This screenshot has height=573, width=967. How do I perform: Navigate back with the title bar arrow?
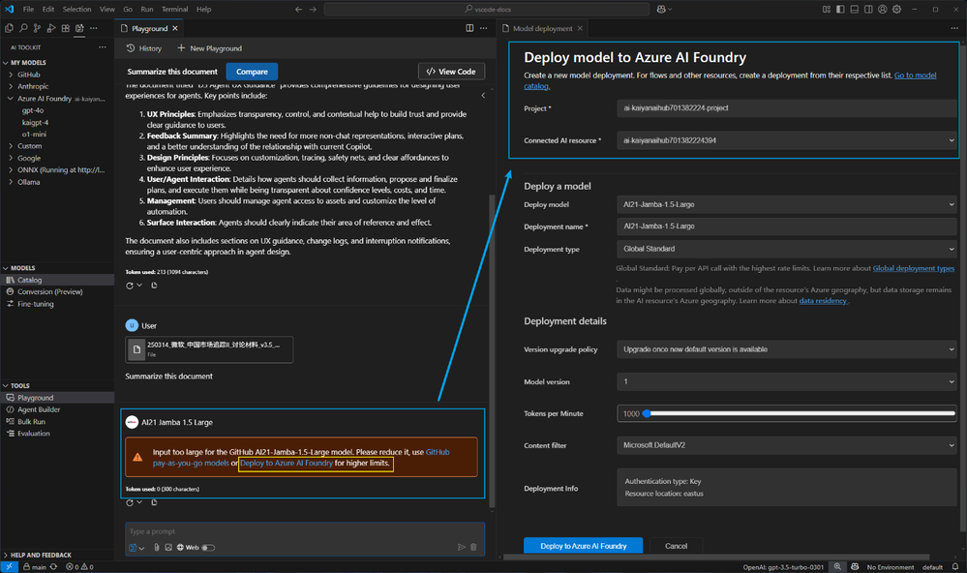point(298,10)
